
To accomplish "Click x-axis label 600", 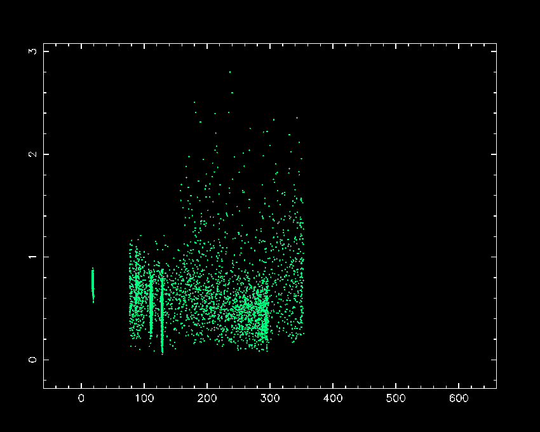I will click(x=459, y=398).
